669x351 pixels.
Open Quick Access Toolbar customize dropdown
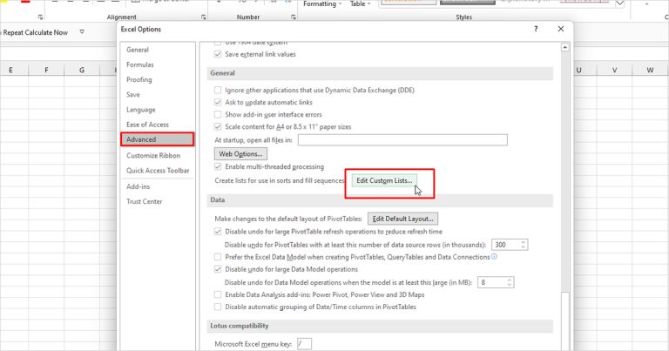[x=82, y=32]
